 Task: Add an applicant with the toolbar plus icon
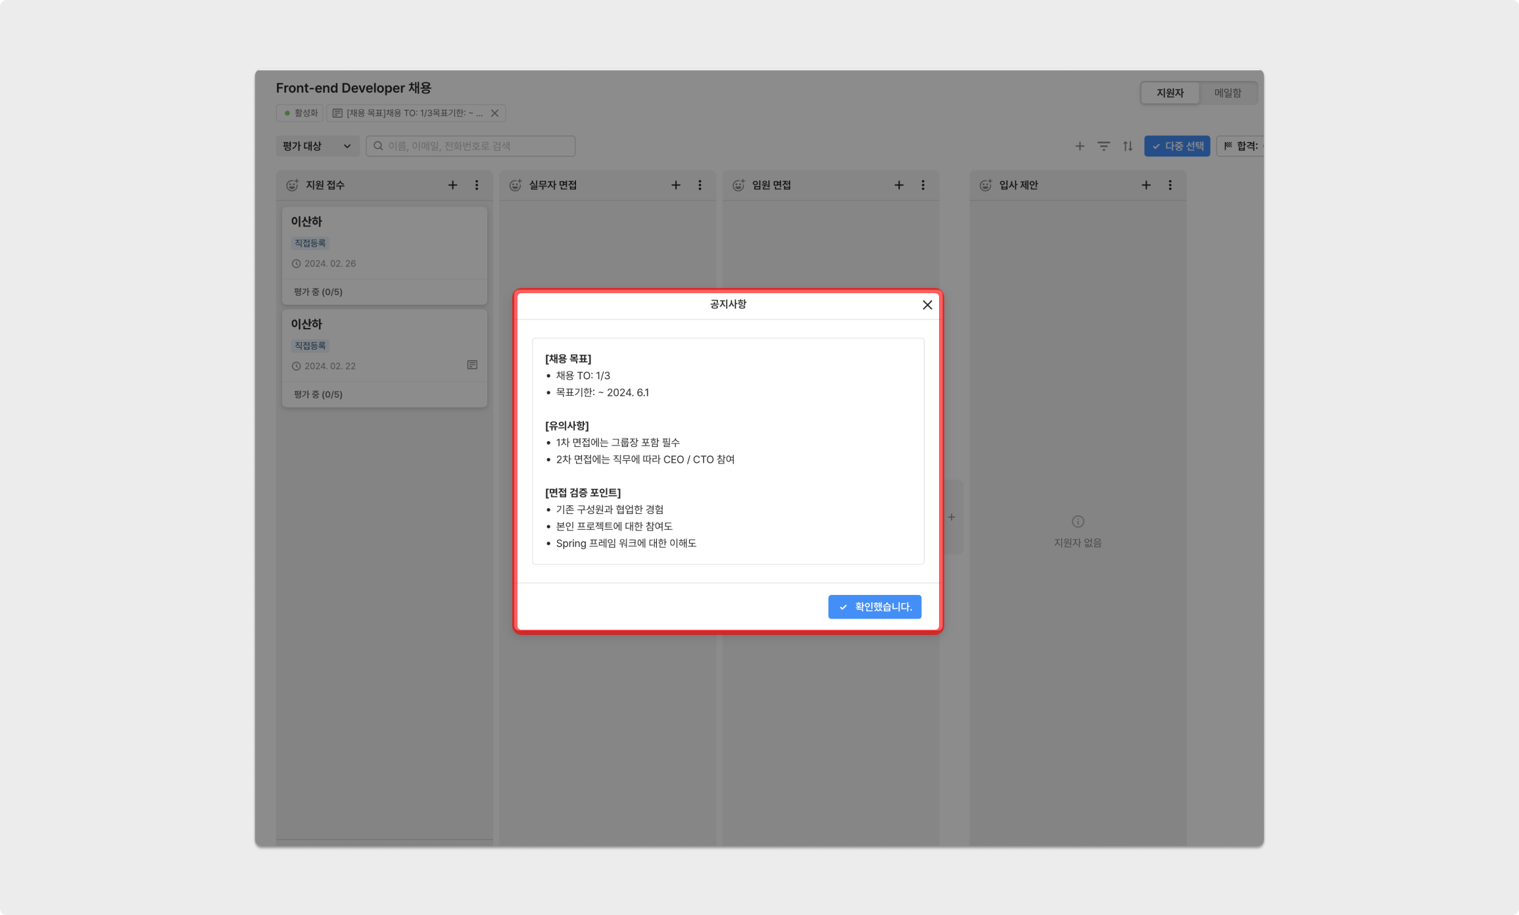(1080, 146)
